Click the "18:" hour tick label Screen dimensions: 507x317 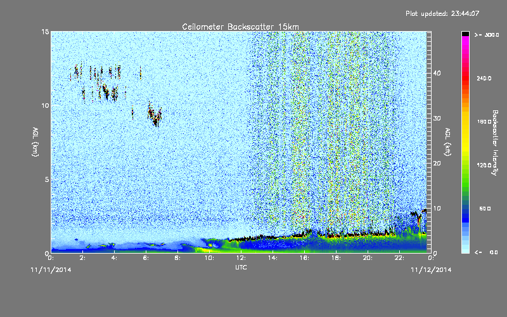tap(336, 258)
